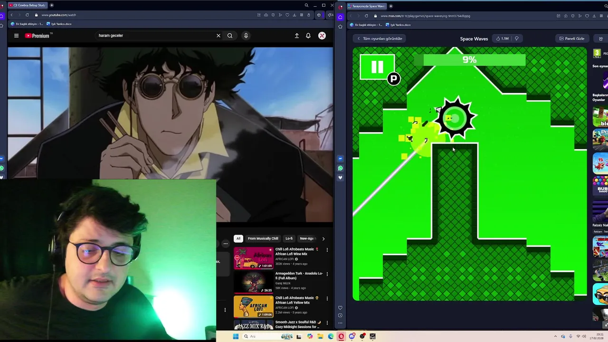
Task: Open YouTube hamburger guide menu
Action: pos(16,36)
